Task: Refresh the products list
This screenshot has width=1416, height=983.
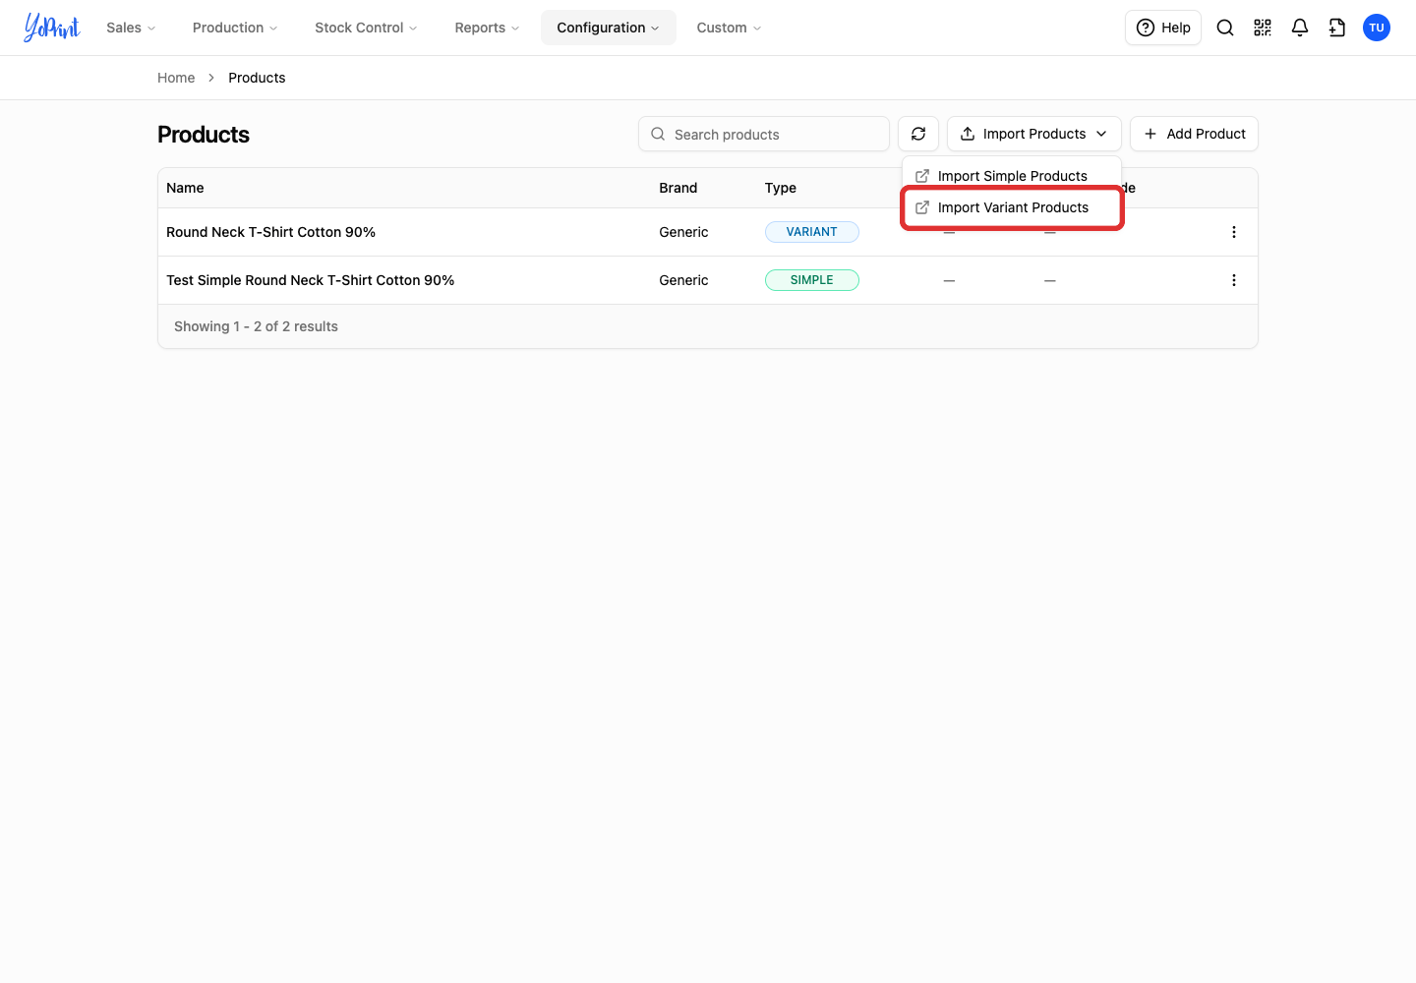Action: (918, 134)
